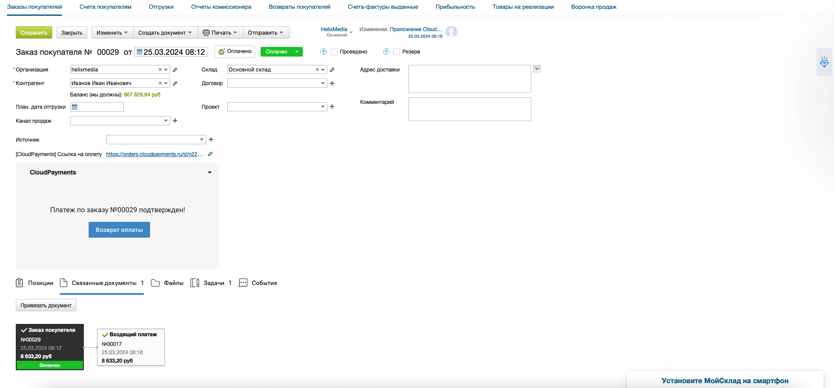Click the diamond icon on right sidebar

click(x=824, y=62)
